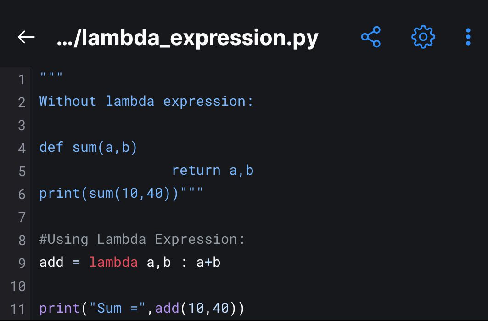Click the '#Using Lambda Expression:' comment
The image size is (488, 321).
pos(142,239)
